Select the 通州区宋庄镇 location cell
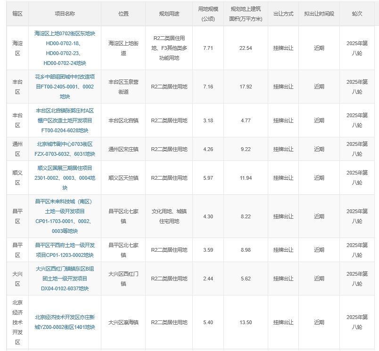The height and width of the screenshot is (351, 379). click(124, 149)
